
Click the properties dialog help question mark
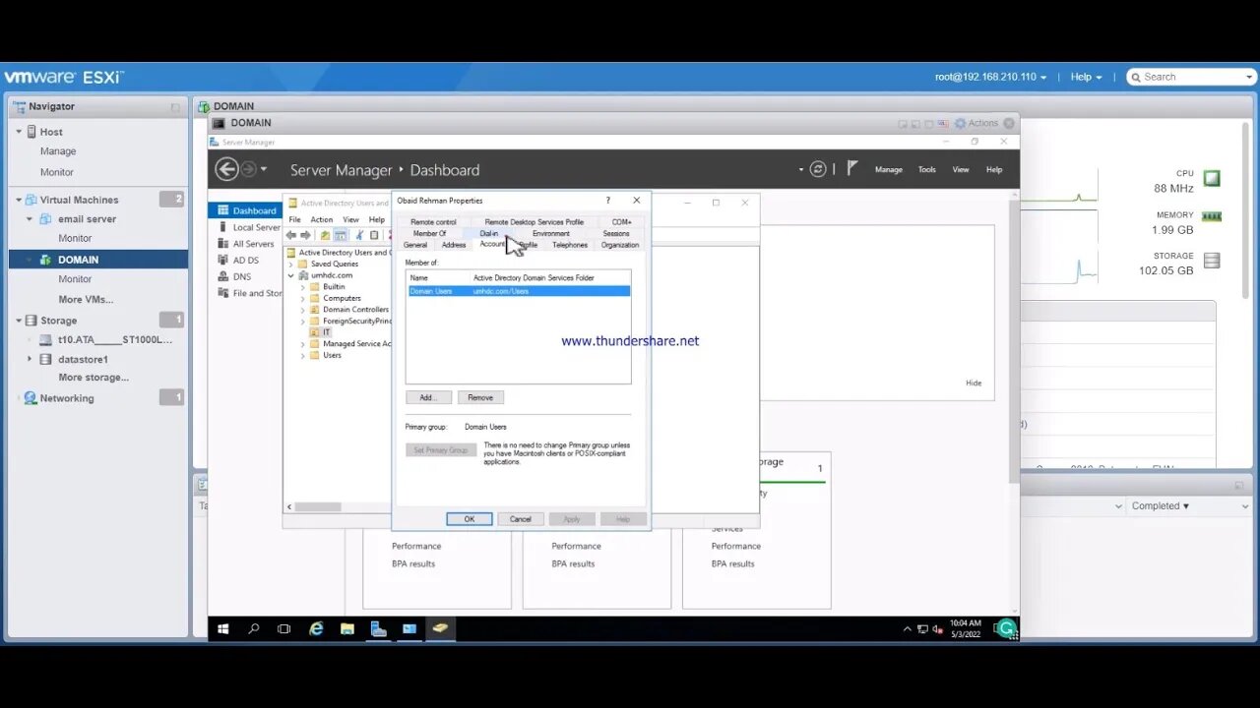607,201
